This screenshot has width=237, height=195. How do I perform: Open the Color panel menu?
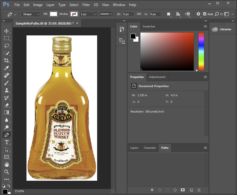click(x=205, y=26)
